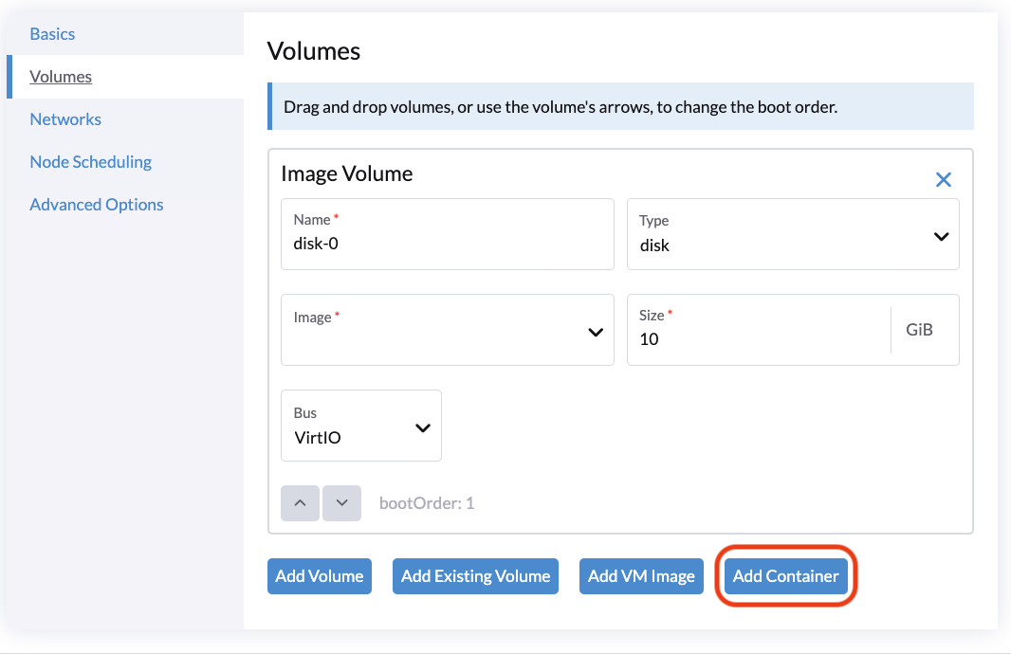Open Advanced Options

[96, 204]
